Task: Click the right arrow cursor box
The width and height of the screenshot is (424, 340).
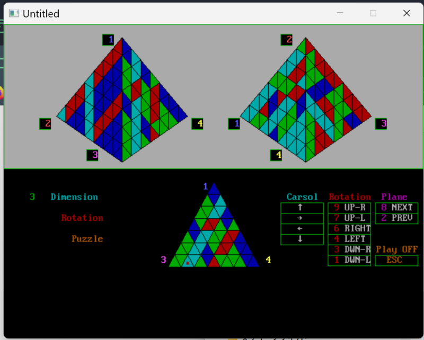Action: click(302, 218)
